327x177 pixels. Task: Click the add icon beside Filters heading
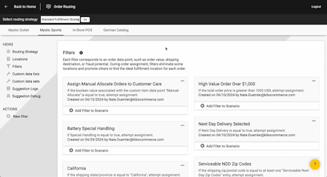[81, 53]
